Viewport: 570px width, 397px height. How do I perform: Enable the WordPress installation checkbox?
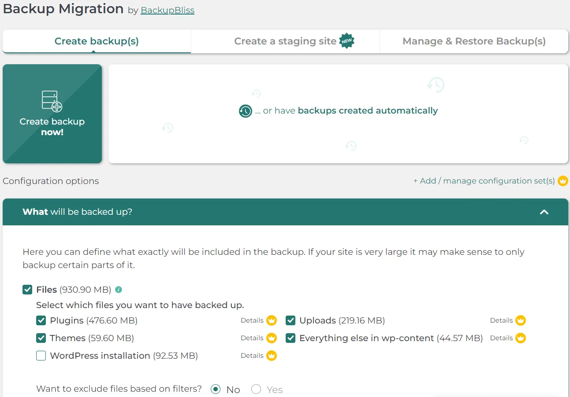pyautogui.click(x=41, y=356)
